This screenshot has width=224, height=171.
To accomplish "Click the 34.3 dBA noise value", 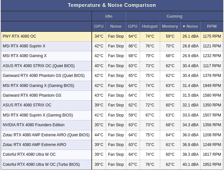I will [x=190, y=125].
